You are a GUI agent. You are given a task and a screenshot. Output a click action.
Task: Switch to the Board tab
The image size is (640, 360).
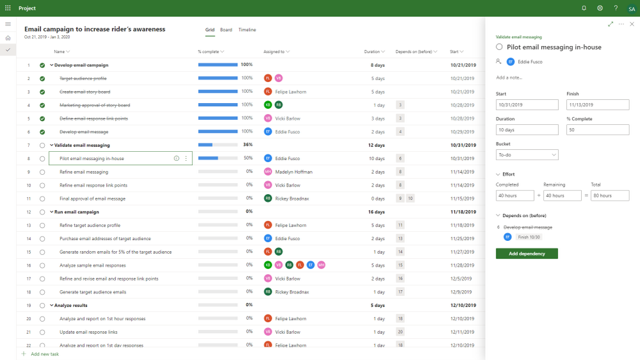[226, 30]
